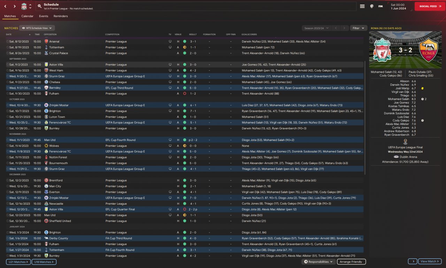Go to the next season arrow

point(344,28)
